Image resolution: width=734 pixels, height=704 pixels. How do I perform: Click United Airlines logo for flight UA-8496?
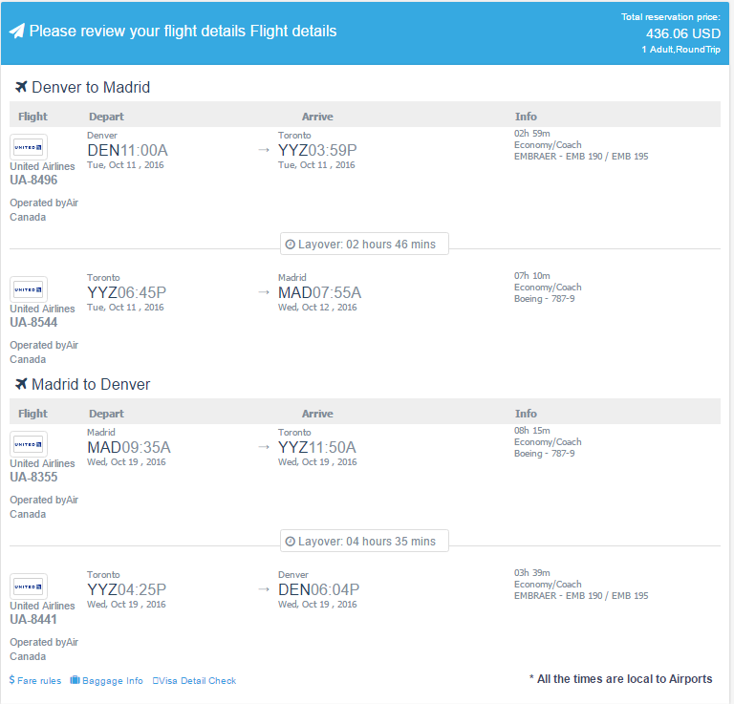click(x=29, y=147)
